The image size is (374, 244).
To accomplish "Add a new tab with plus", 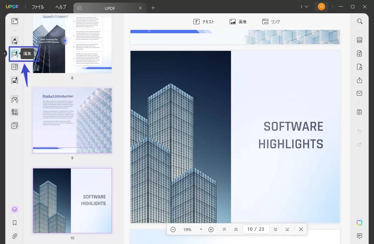I will (x=153, y=8).
